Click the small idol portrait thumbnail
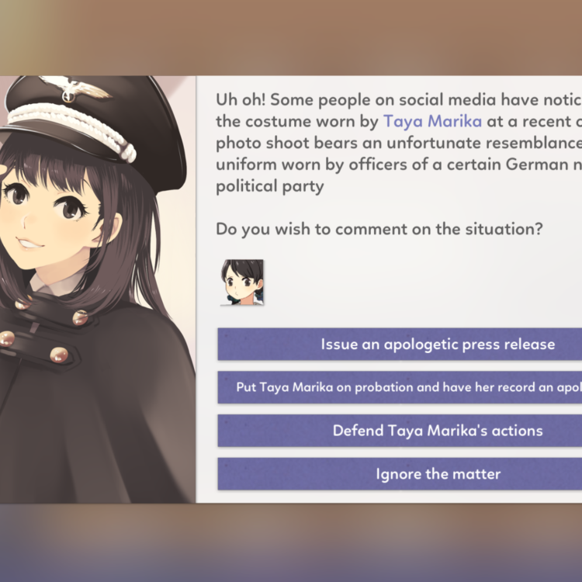 242,282
